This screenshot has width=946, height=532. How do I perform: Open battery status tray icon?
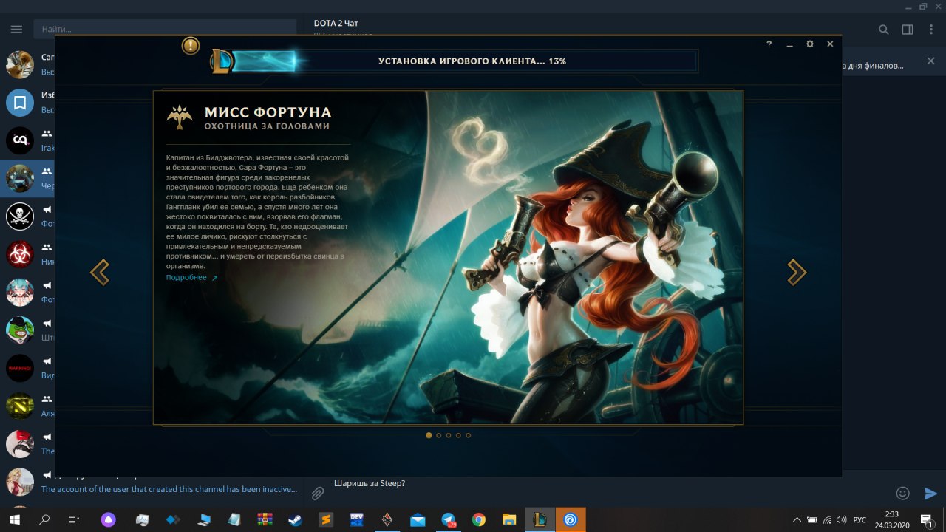pyautogui.click(x=812, y=519)
